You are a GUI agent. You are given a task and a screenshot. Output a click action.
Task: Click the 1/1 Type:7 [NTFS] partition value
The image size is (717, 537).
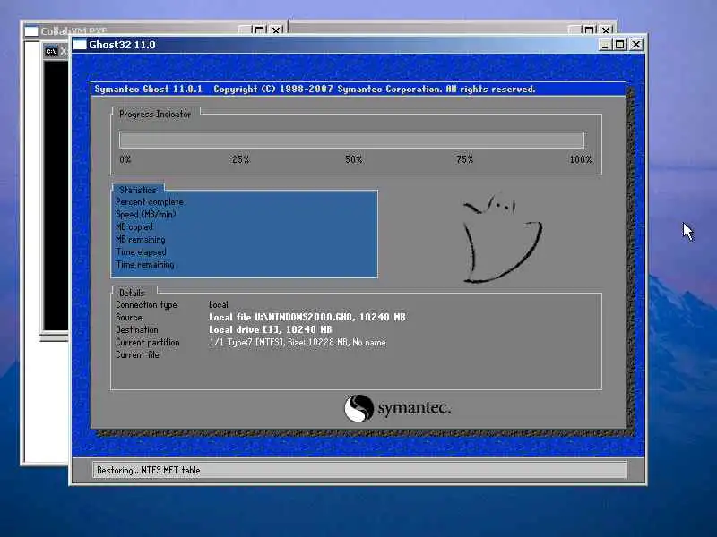[x=298, y=342]
